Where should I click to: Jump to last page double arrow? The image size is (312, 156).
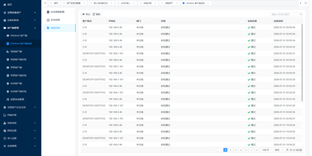point(256,150)
